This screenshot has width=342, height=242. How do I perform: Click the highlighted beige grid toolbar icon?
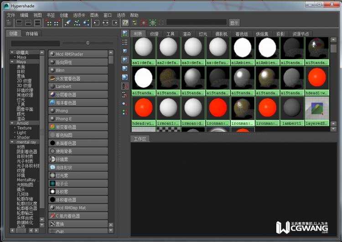(x=125, y=23)
